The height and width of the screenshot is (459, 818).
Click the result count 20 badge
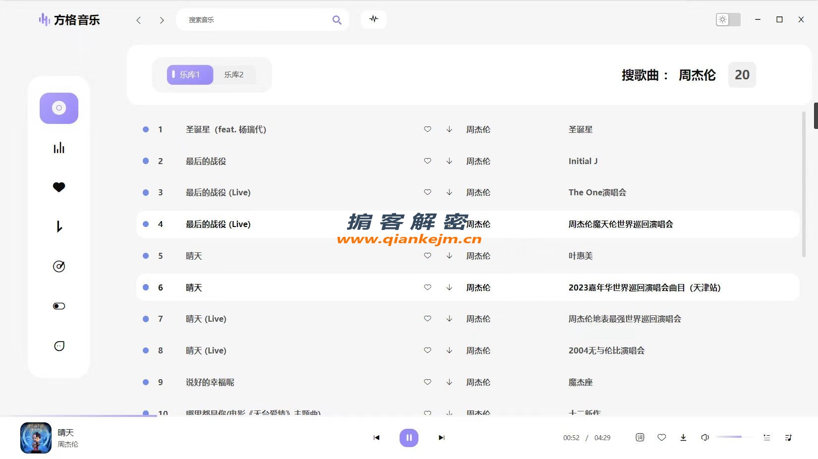(x=742, y=75)
